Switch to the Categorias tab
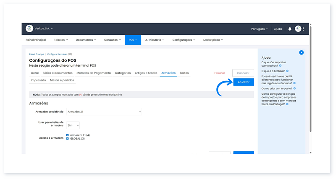The image size is (336, 179). click(123, 73)
